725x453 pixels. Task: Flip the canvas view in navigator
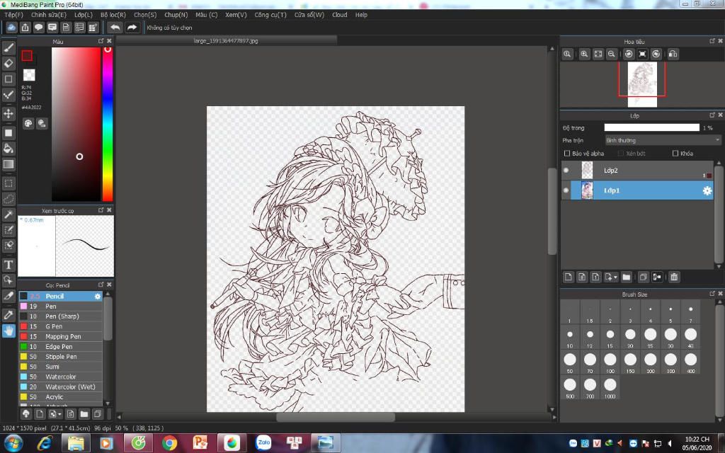[673, 54]
